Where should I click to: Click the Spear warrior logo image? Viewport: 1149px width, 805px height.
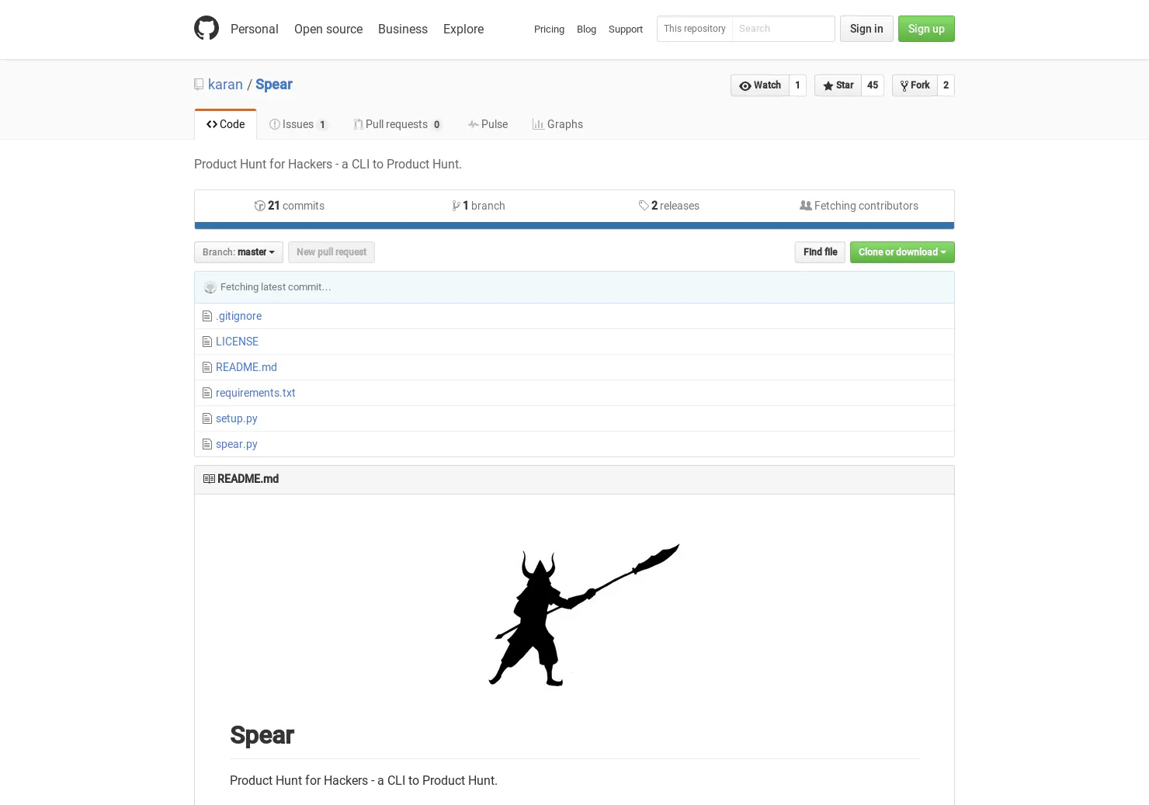click(x=584, y=615)
